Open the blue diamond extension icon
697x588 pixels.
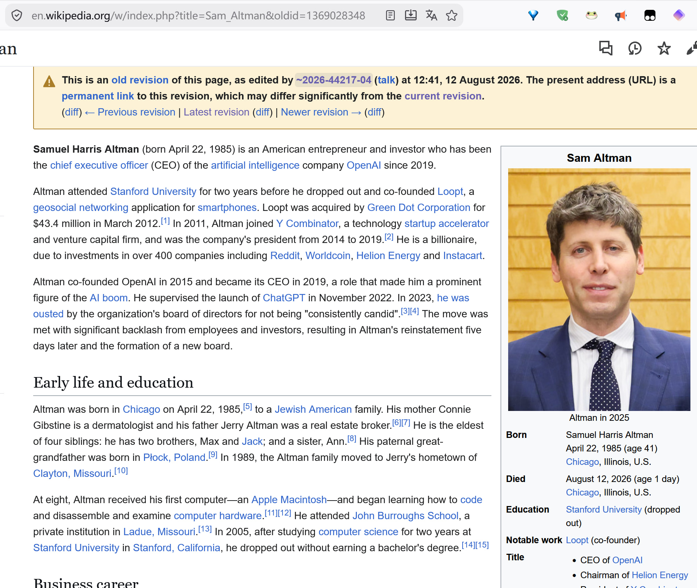coord(533,15)
